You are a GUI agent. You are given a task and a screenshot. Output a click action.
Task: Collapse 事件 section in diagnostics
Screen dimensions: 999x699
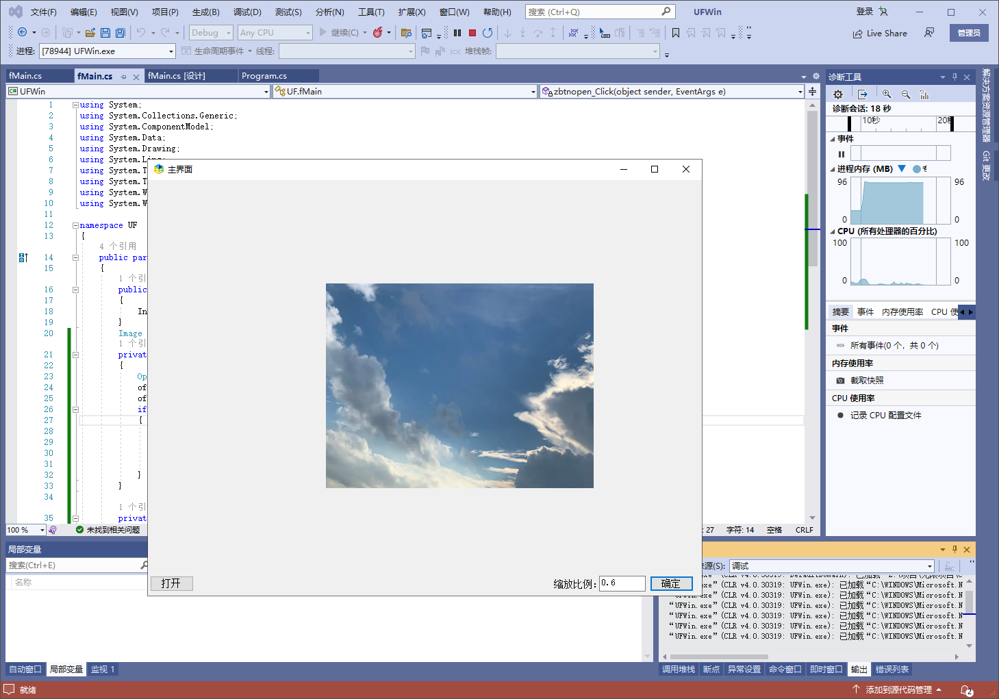tap(833, 139)
